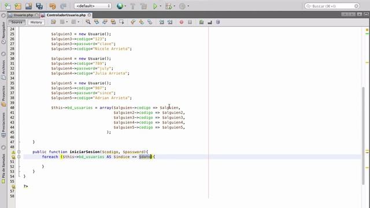The height and width of the screenshot is (208, 370).
Task: Toggle Rectangular Selection mode
Action: [x=122, y=22]
